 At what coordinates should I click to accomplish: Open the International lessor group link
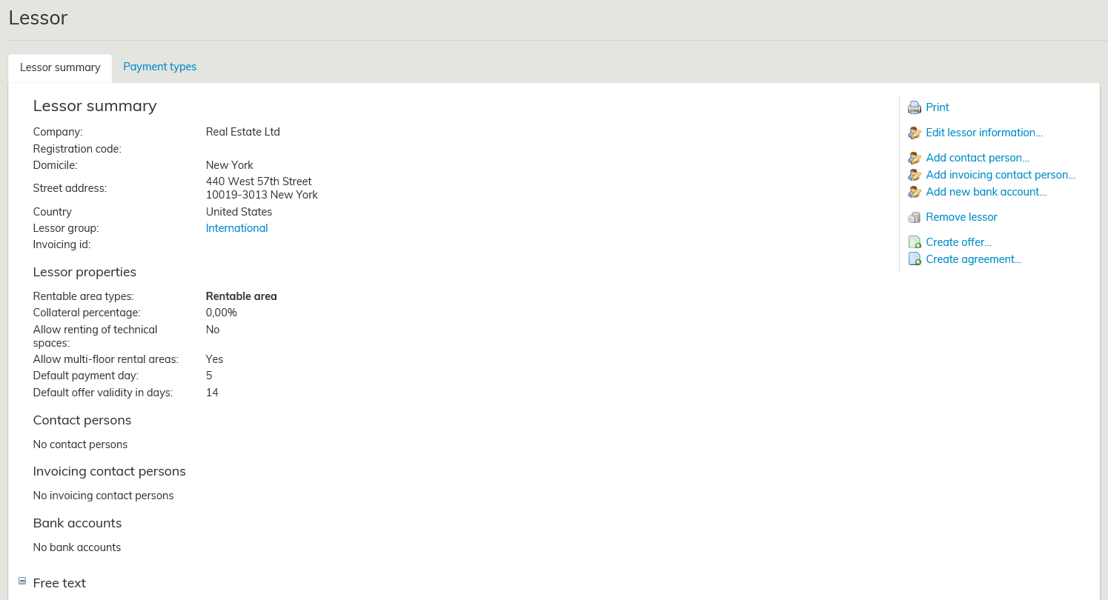point(236,228)
